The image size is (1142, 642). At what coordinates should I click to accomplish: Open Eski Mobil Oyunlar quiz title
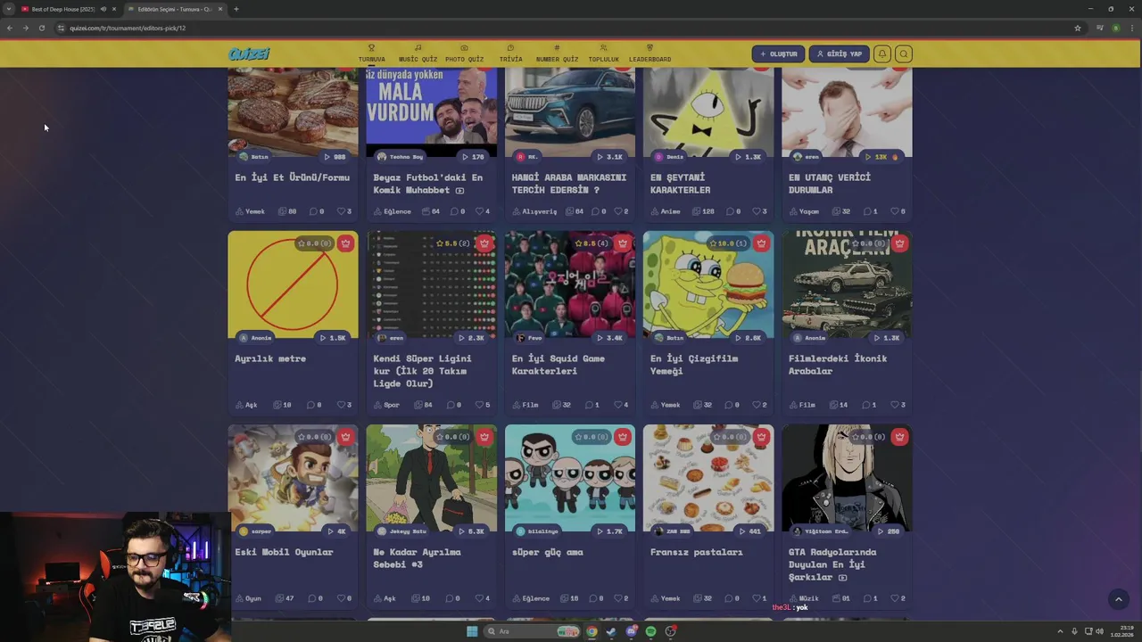(284, 552)
